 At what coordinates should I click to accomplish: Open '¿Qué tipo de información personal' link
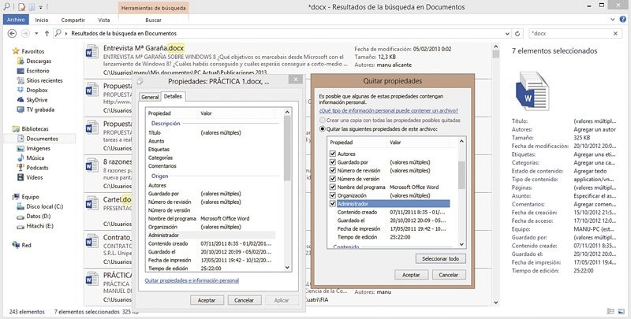point(389,110)
